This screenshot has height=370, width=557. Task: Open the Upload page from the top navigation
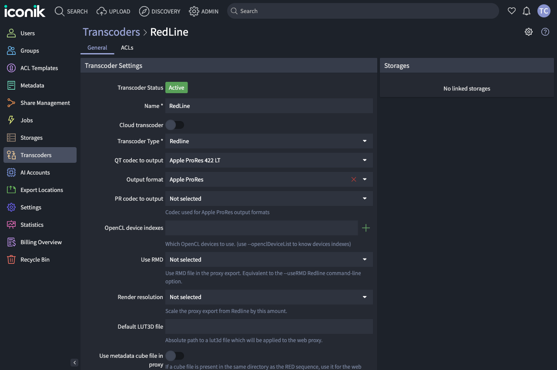[113, 11]
